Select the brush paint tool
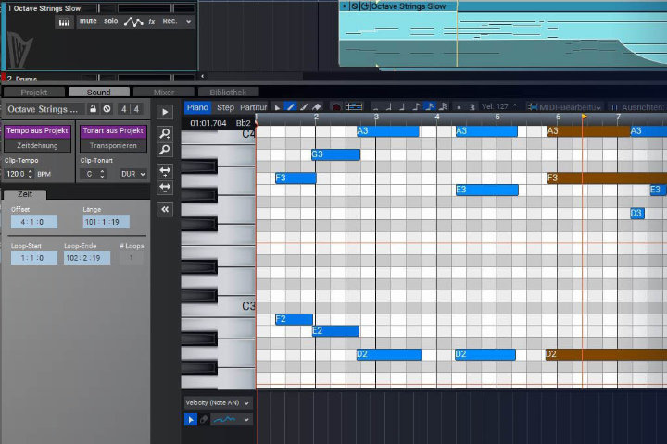 pyautogui.click(x=304, y=107)
